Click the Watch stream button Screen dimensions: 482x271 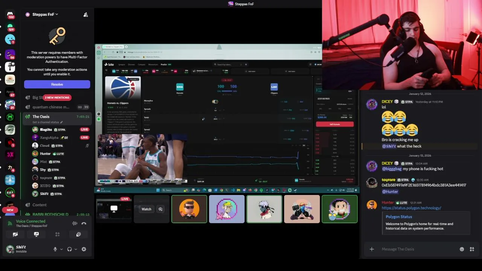[x=146, y=209]
